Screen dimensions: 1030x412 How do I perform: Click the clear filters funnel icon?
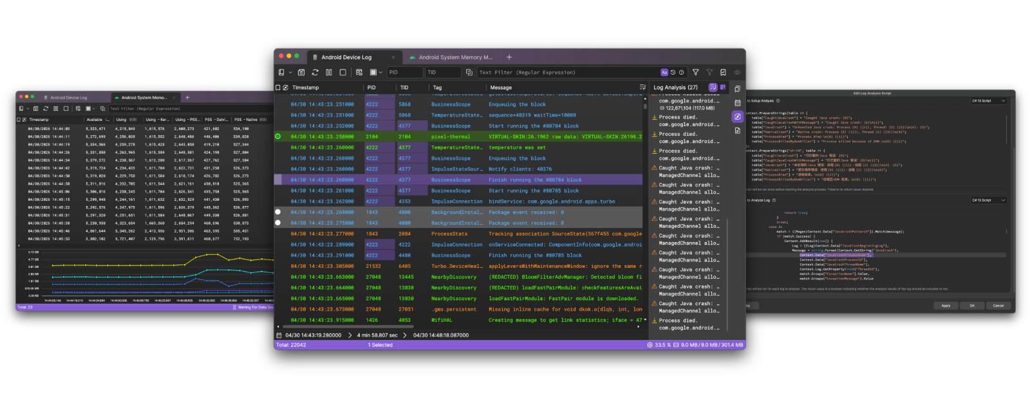709,72
